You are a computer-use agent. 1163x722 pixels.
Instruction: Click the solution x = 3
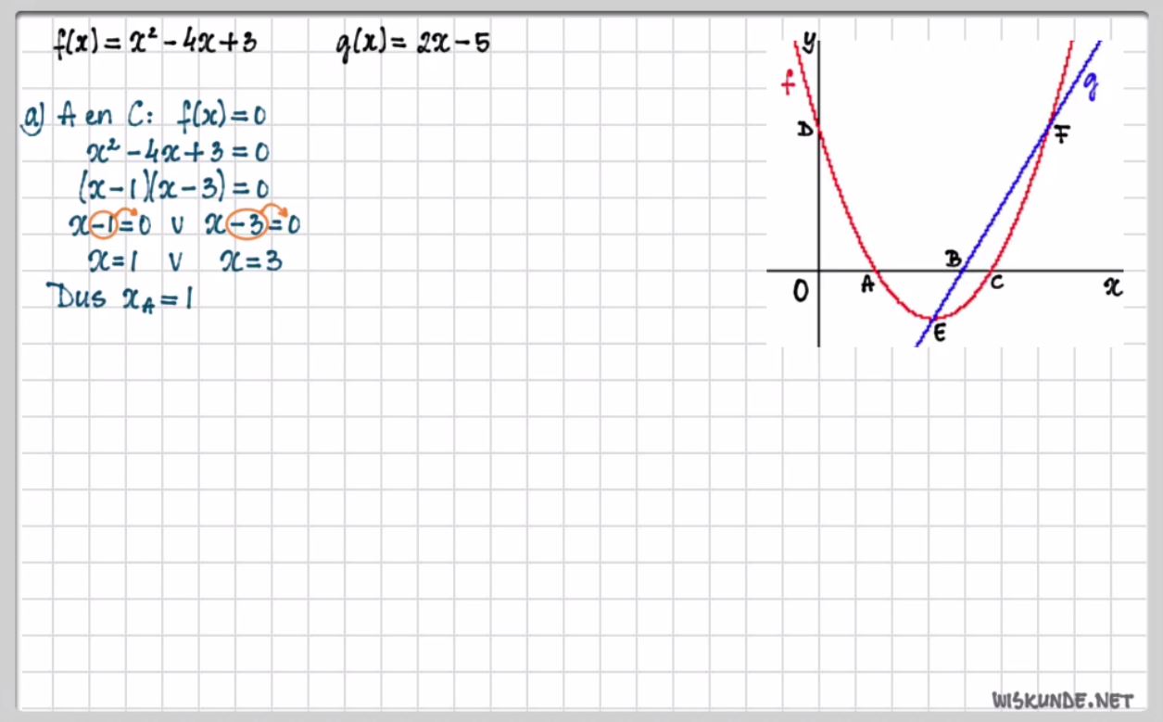(x=251, y=262)
